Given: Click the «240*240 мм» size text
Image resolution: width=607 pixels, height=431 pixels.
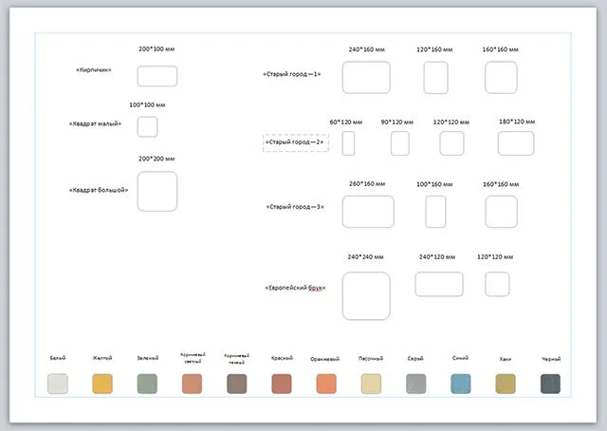Looking at the screenshot, I should click(365, 257).
